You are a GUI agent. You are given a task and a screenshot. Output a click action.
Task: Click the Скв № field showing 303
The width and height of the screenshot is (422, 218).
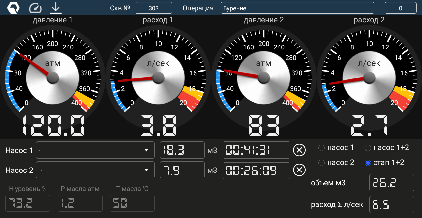coord(154,8)
